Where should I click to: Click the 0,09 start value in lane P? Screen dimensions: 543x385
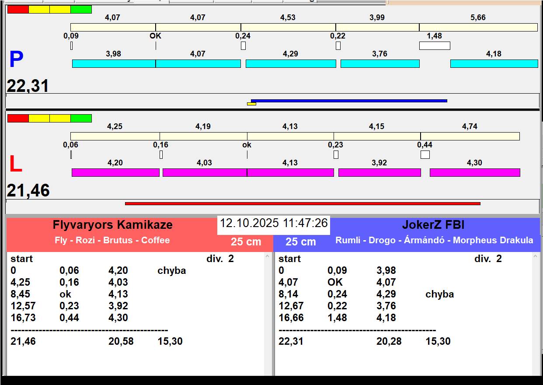[x=71, y=36]
